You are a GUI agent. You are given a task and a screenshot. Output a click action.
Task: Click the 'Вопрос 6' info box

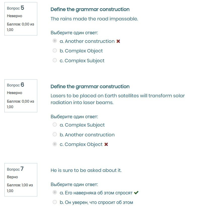point(21,96)
